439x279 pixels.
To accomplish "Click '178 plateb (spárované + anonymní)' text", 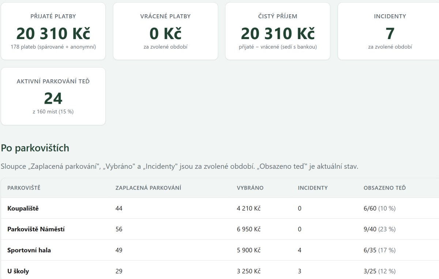I will tap(53, 47).
